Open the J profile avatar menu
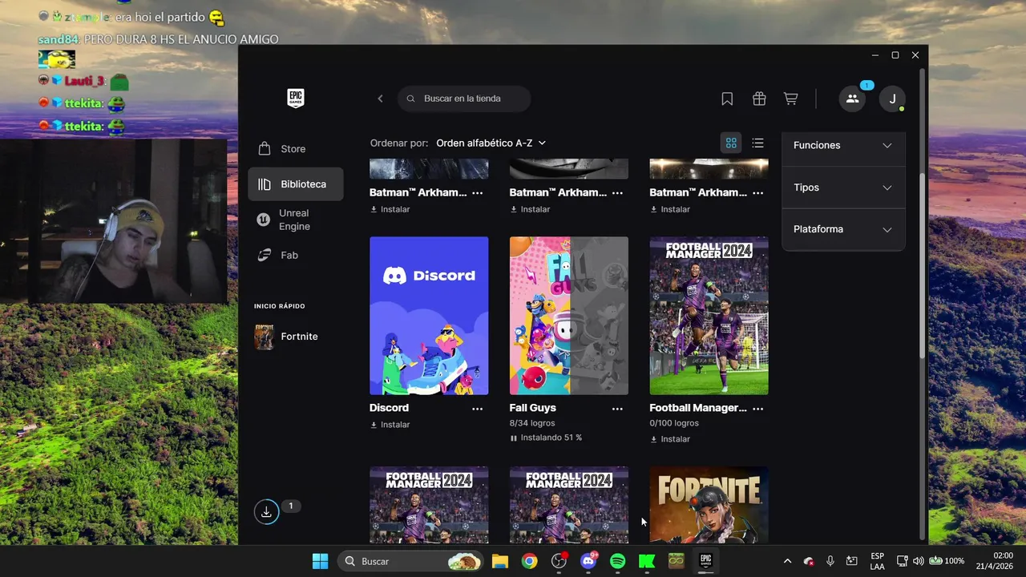Screen dimensions: 1026x577 click(892, 99)
